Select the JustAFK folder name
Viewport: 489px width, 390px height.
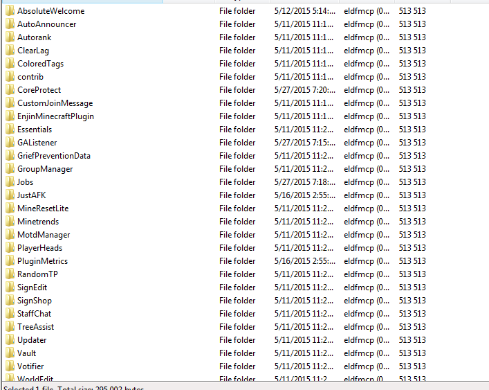32,195
